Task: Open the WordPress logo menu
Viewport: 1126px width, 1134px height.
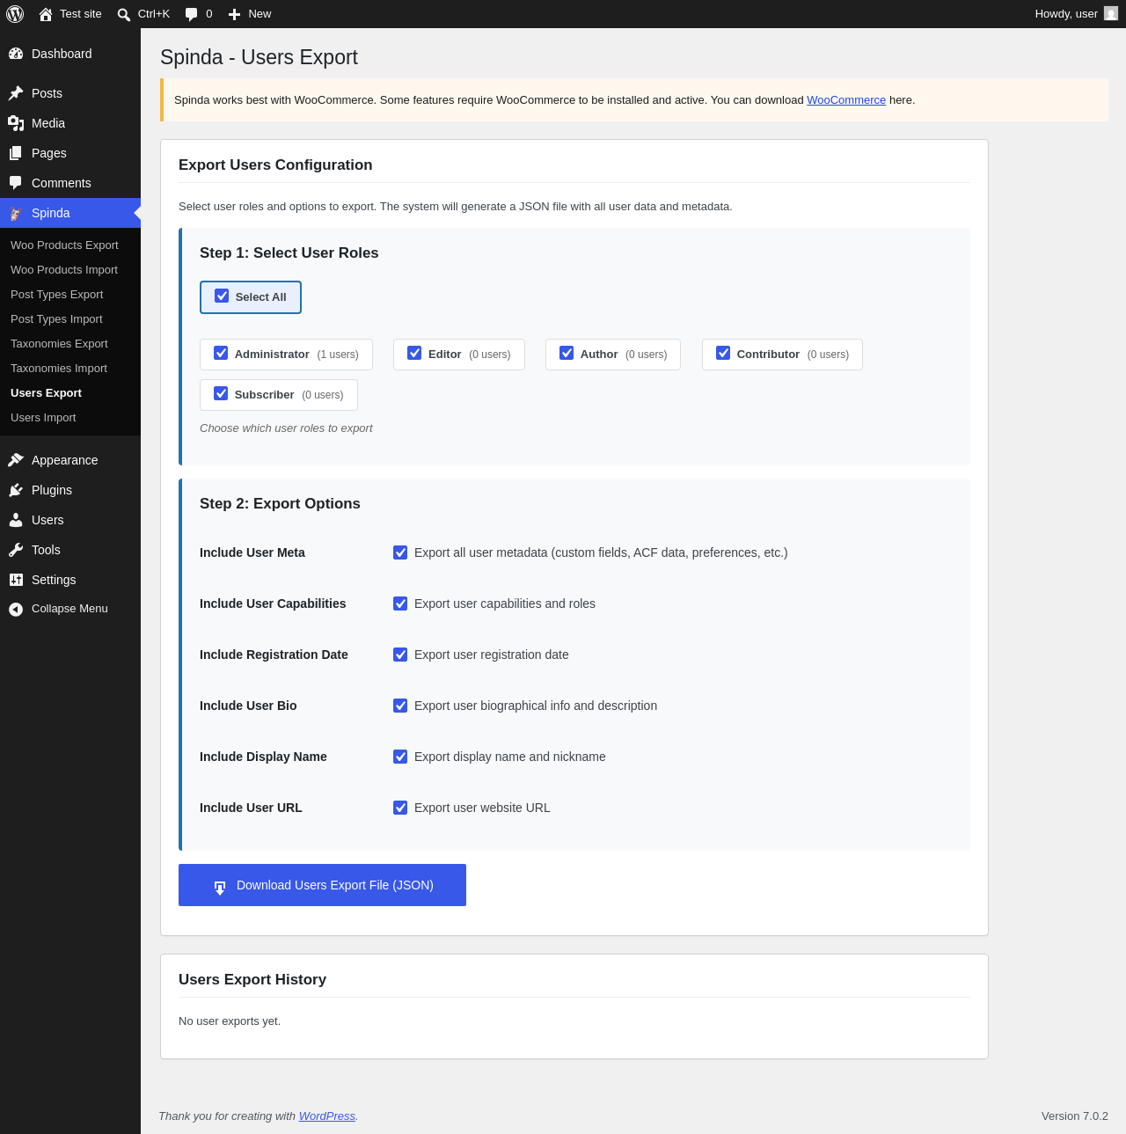Action: click(x=15, y=14)
